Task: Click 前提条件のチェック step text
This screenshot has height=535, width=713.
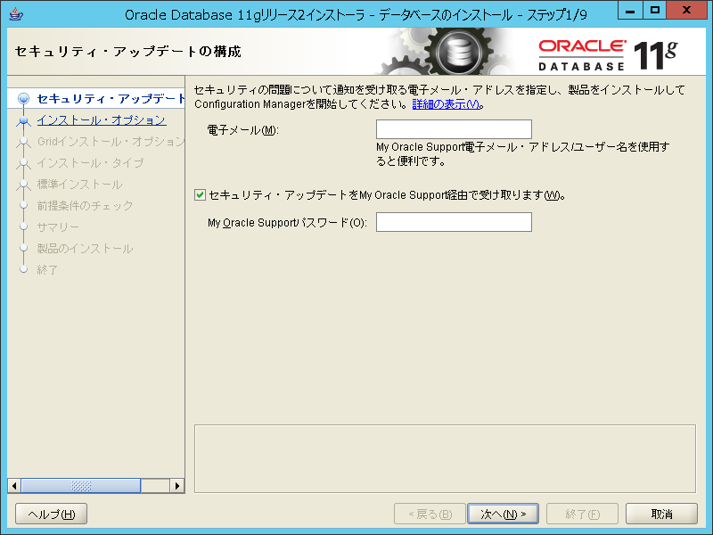Action: (x=85, y=206)
